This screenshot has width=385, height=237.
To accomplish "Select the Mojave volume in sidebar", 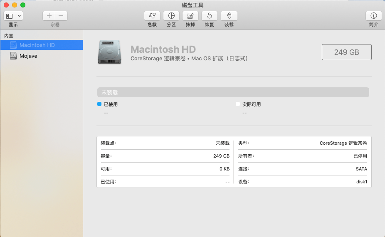I will click(42, 56).
